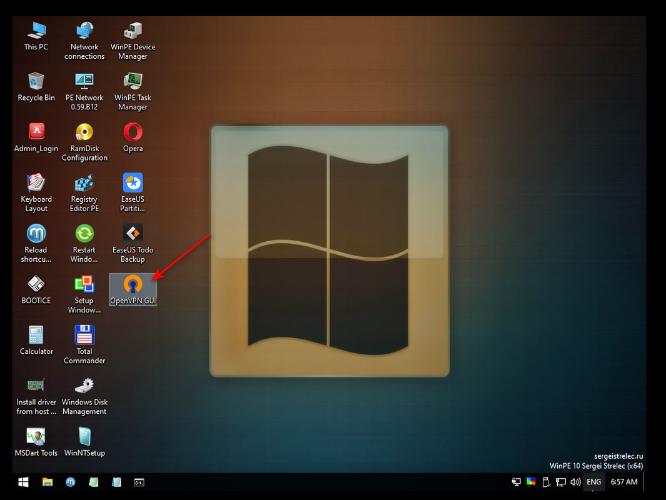Launch EaseUS Todo Backup
Viewport: 666px width, 500px height.
point(133,244)
